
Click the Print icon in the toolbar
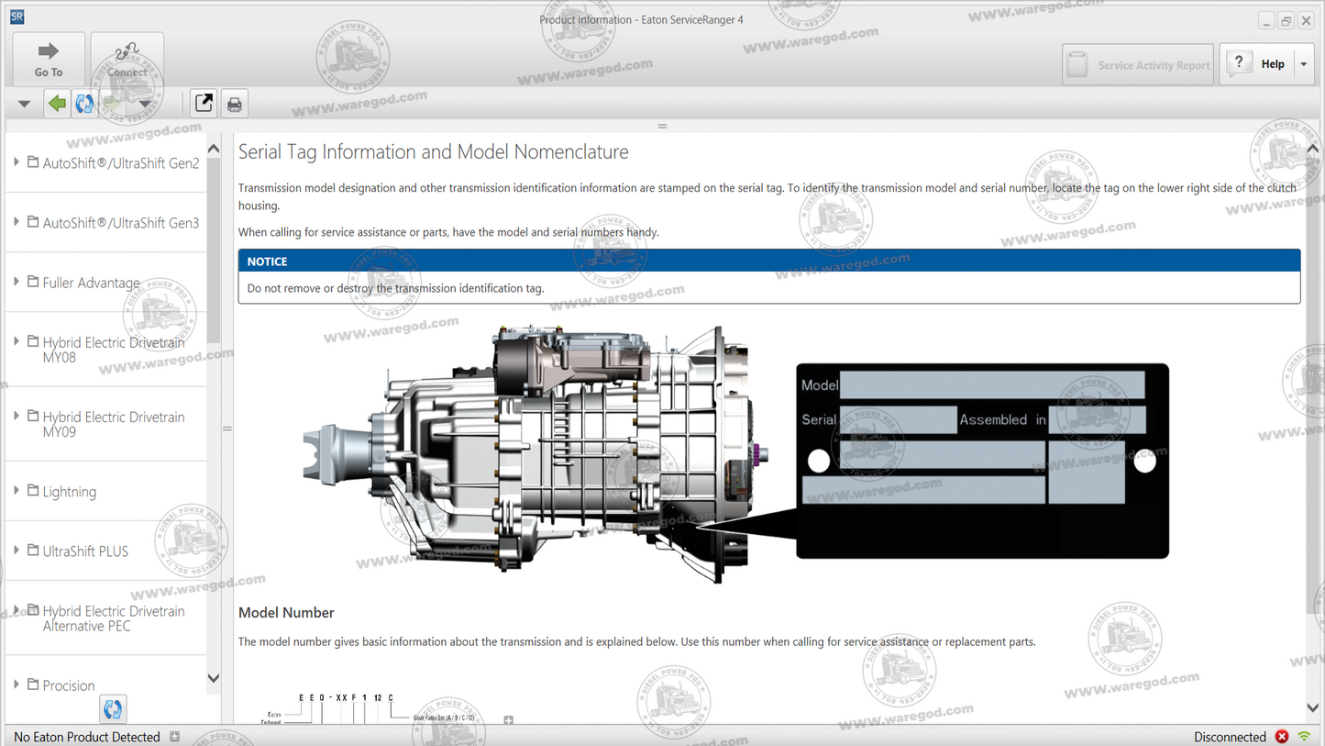(x=234, y=103)
